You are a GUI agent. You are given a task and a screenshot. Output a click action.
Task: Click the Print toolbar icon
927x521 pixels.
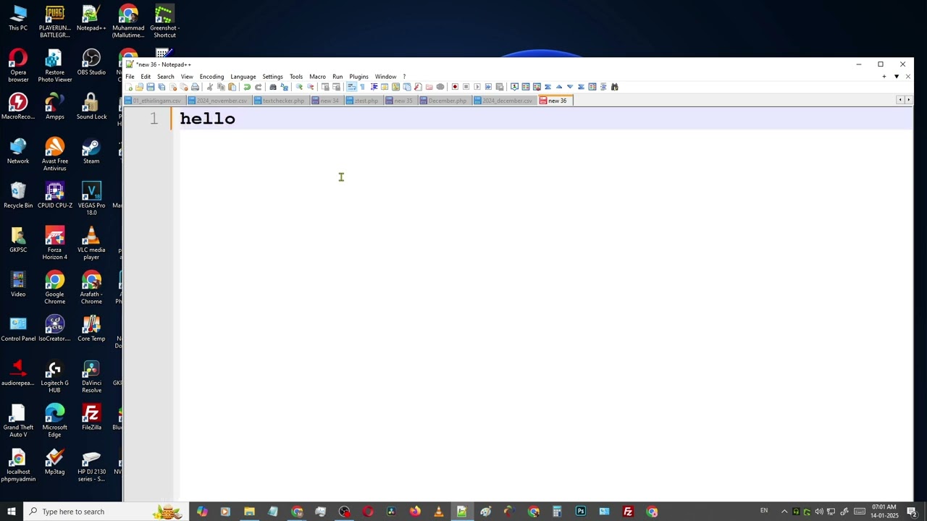(x=195, y=87)
